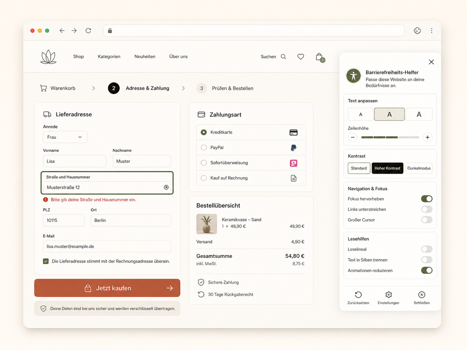Select the Kreditkarte radio button

[204, 132]
